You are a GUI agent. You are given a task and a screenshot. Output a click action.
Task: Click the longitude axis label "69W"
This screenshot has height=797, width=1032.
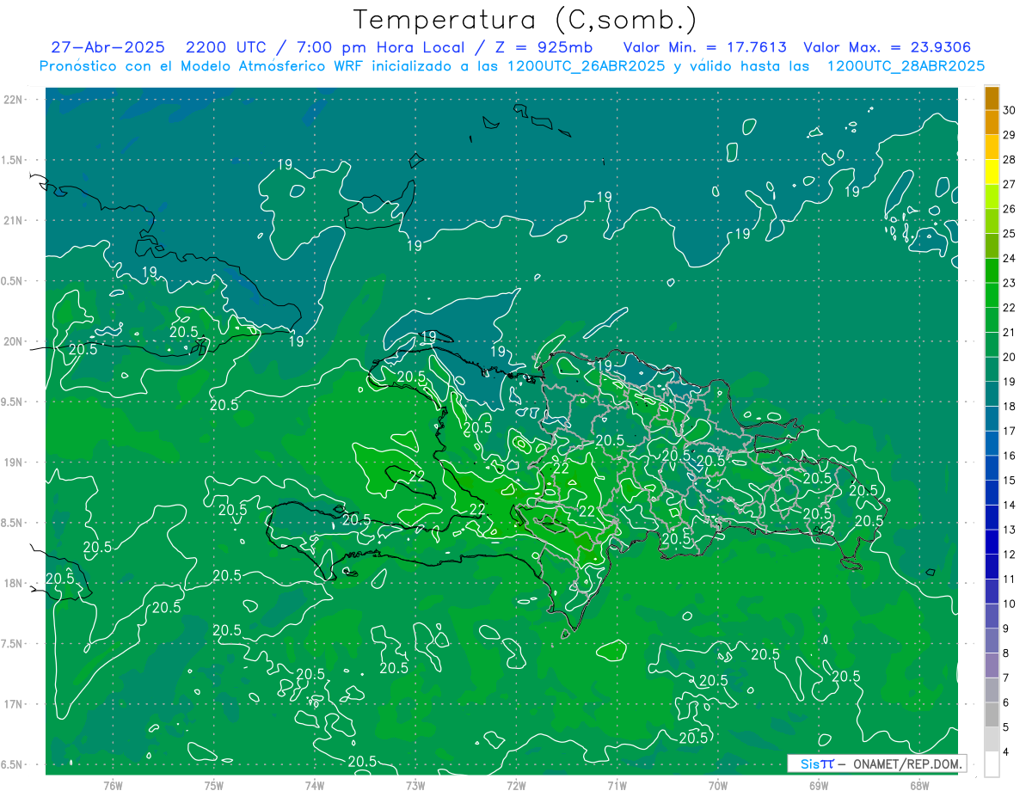click(819, 785)
